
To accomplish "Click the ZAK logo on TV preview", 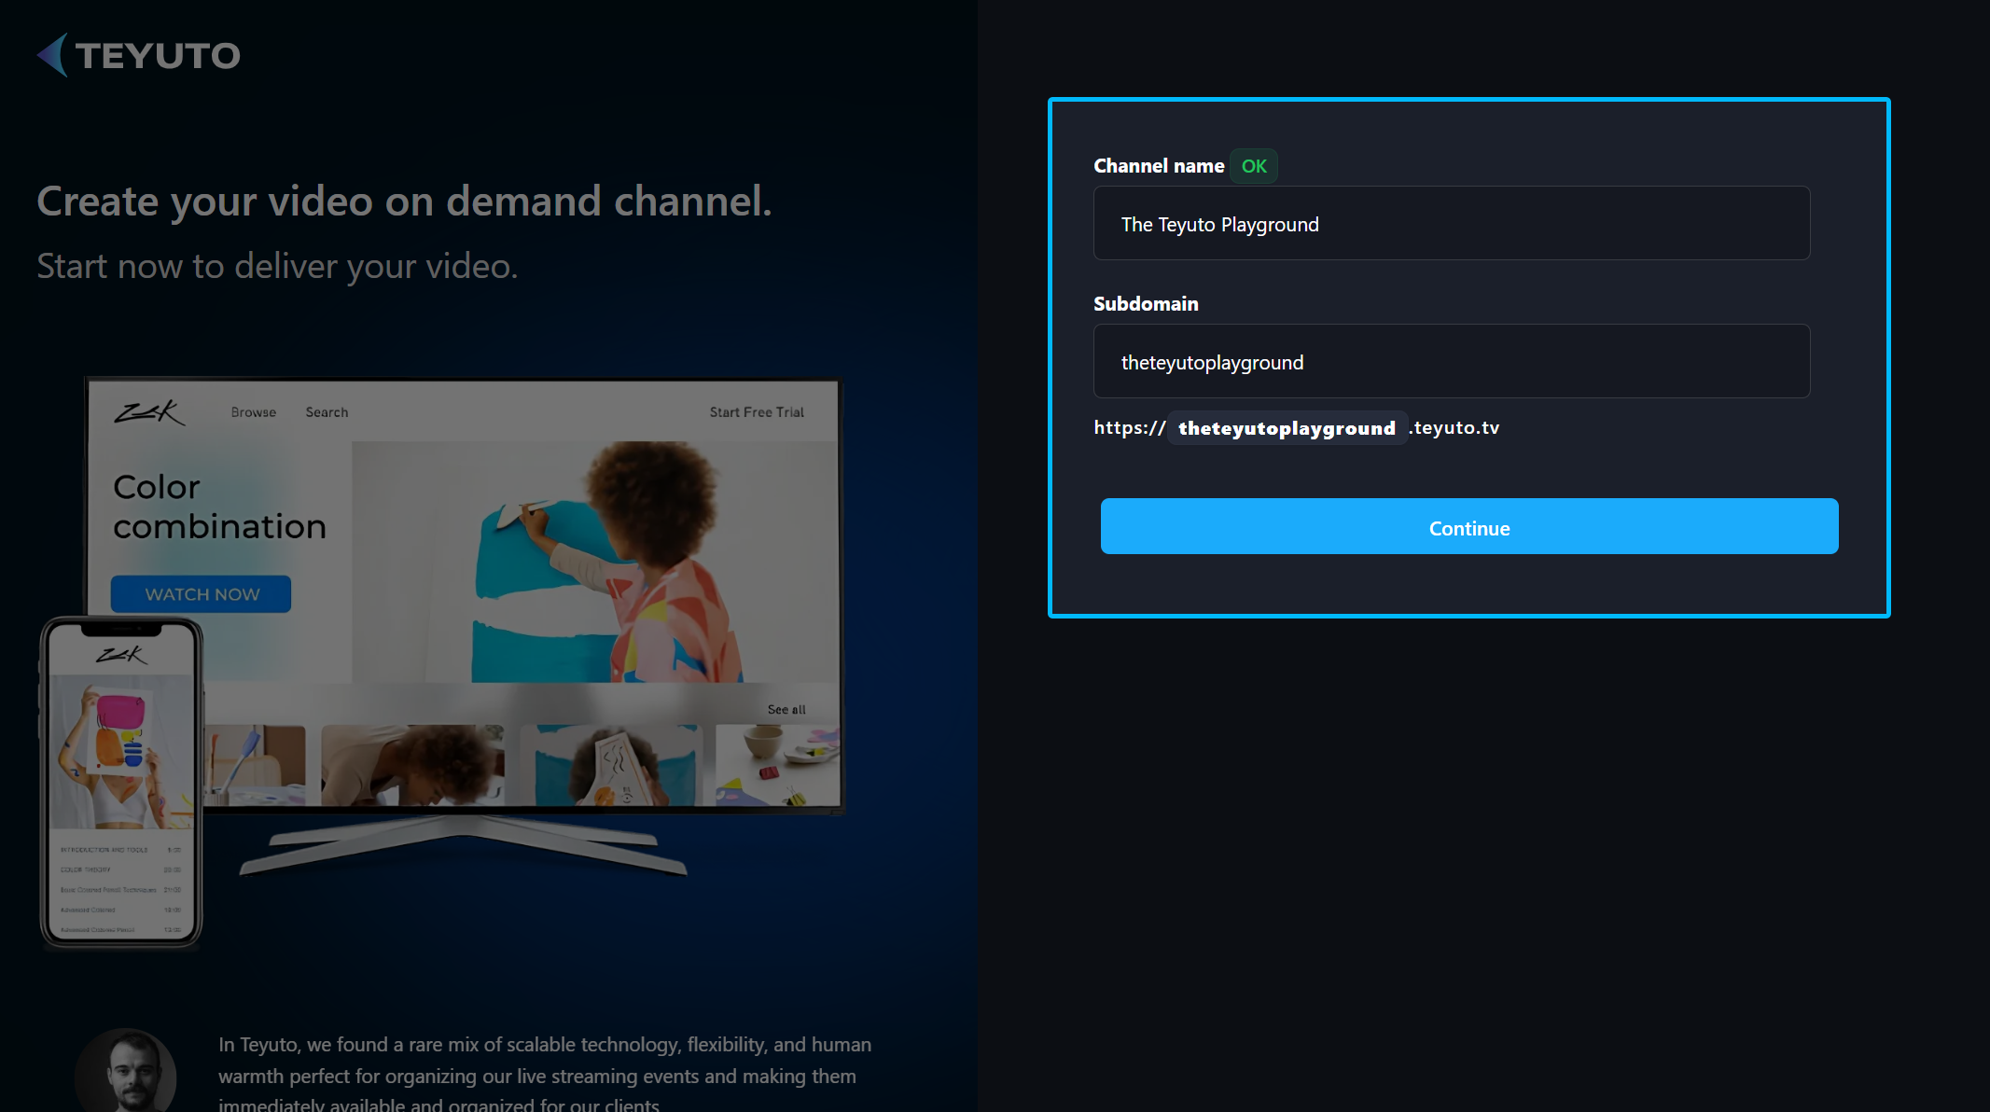I will tap(149, 412).
